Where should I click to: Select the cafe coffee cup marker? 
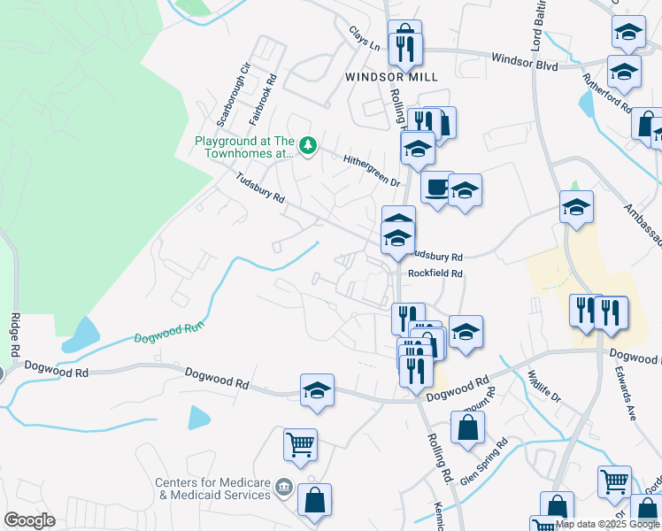click(x=437, y=189)
